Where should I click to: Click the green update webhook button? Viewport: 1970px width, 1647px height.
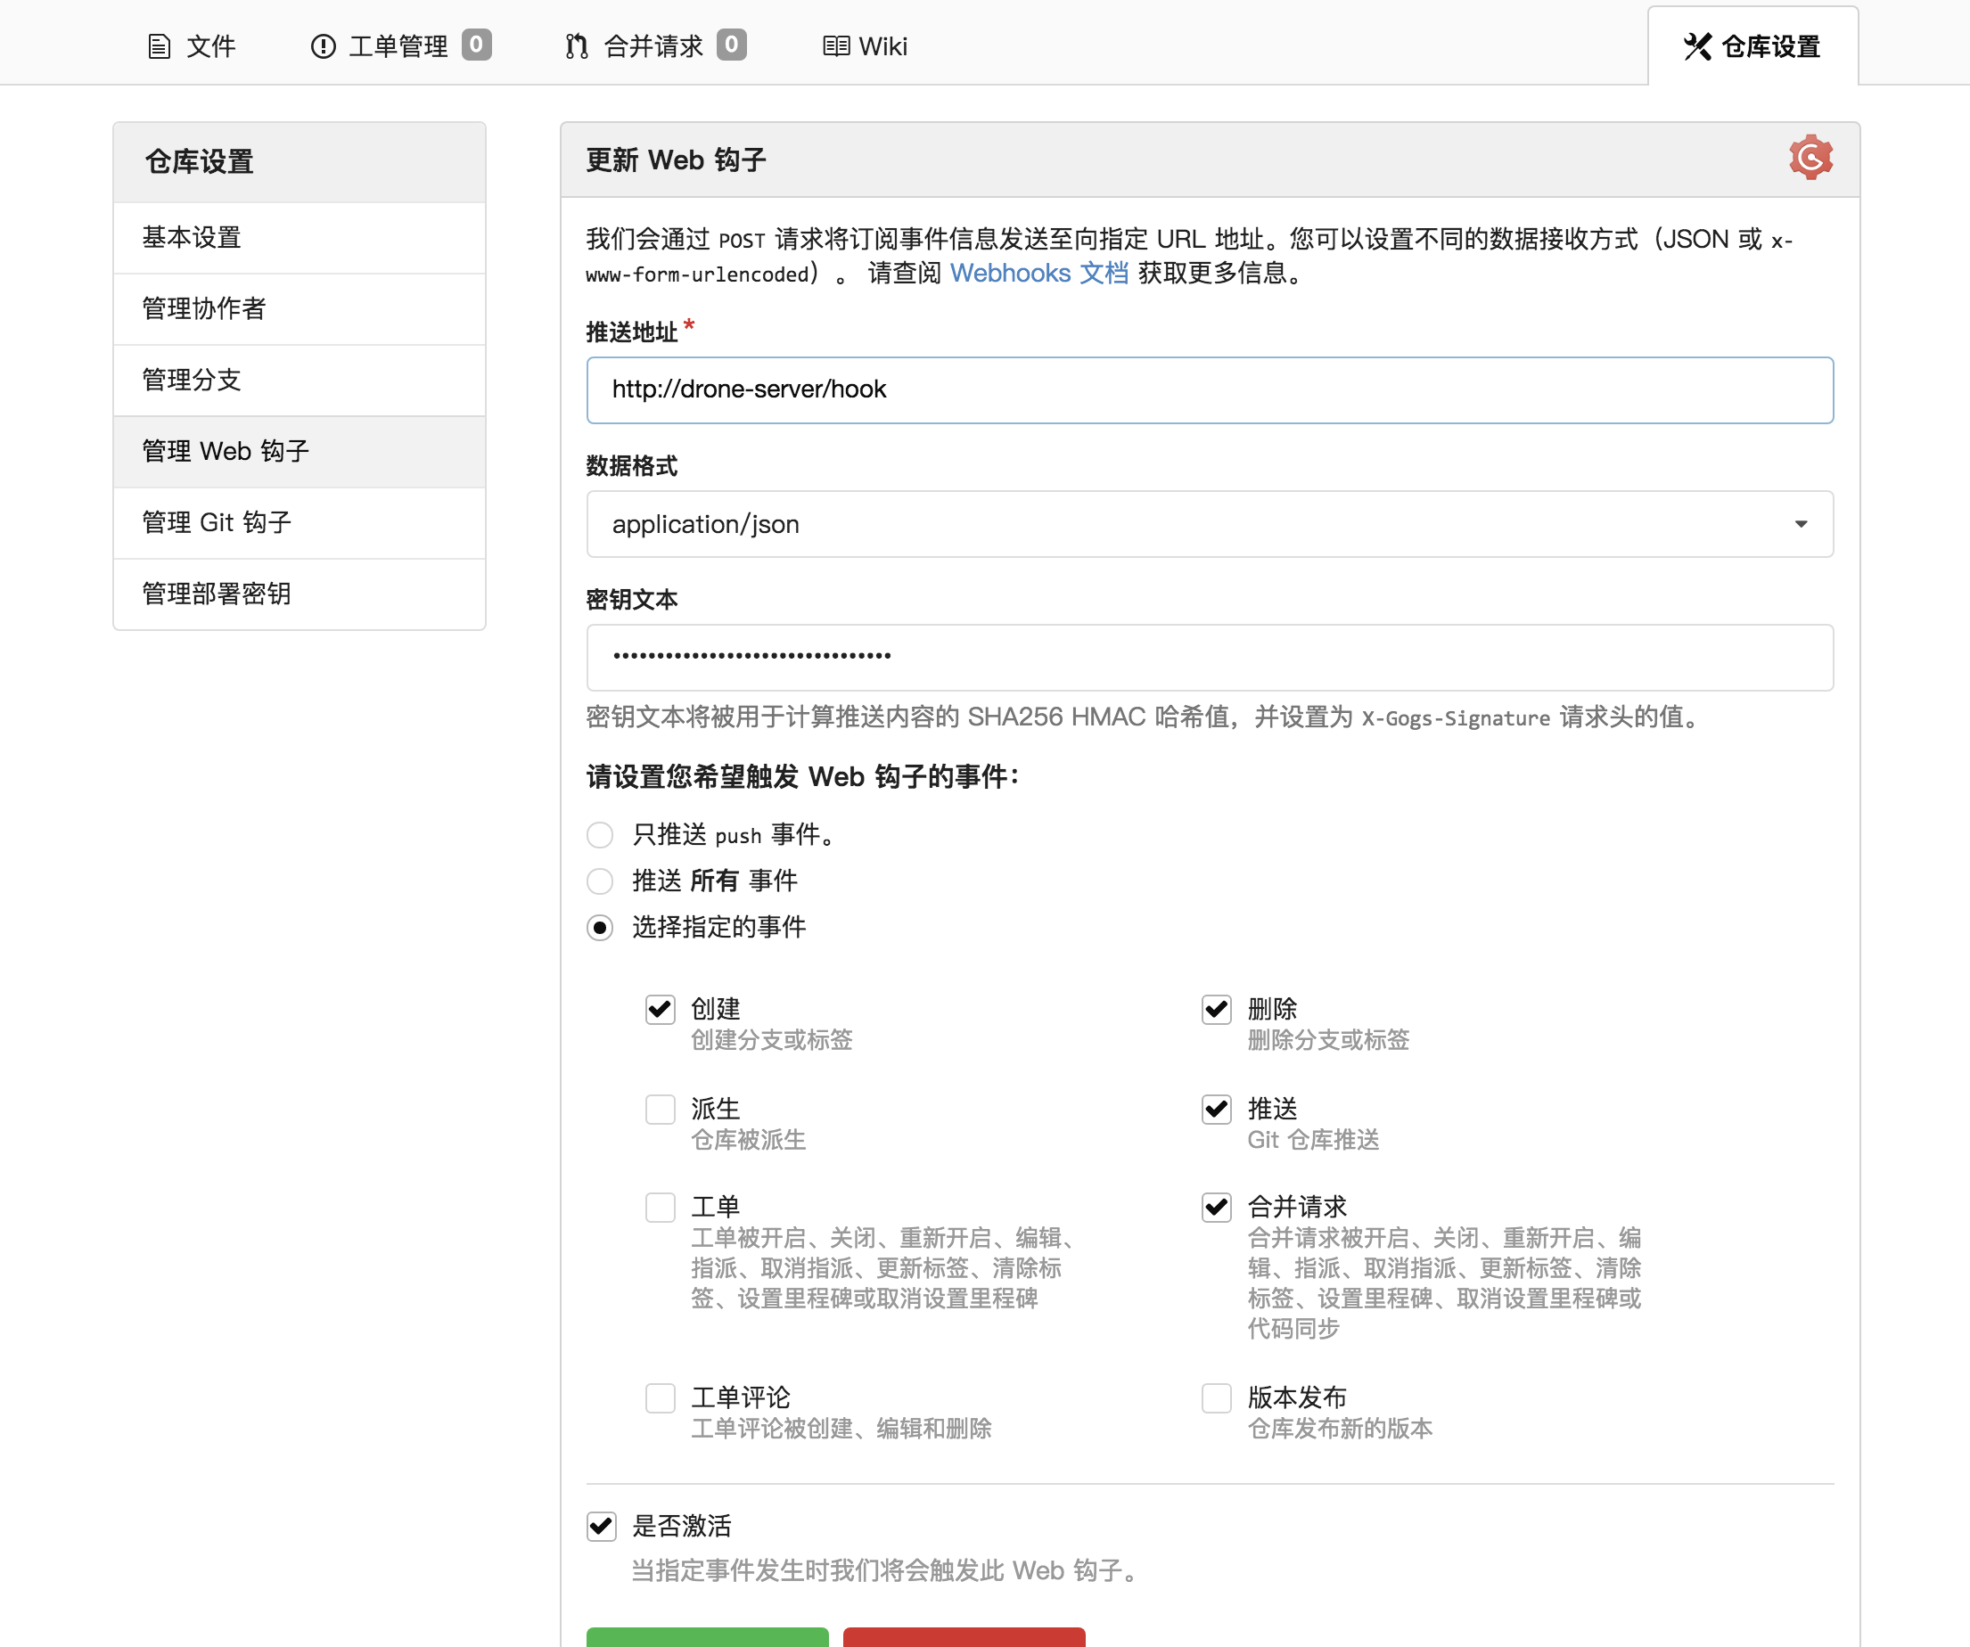click(x=706, y=1635)
